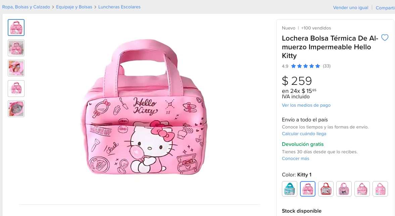Select the first product thumbnail

[16, 28]
